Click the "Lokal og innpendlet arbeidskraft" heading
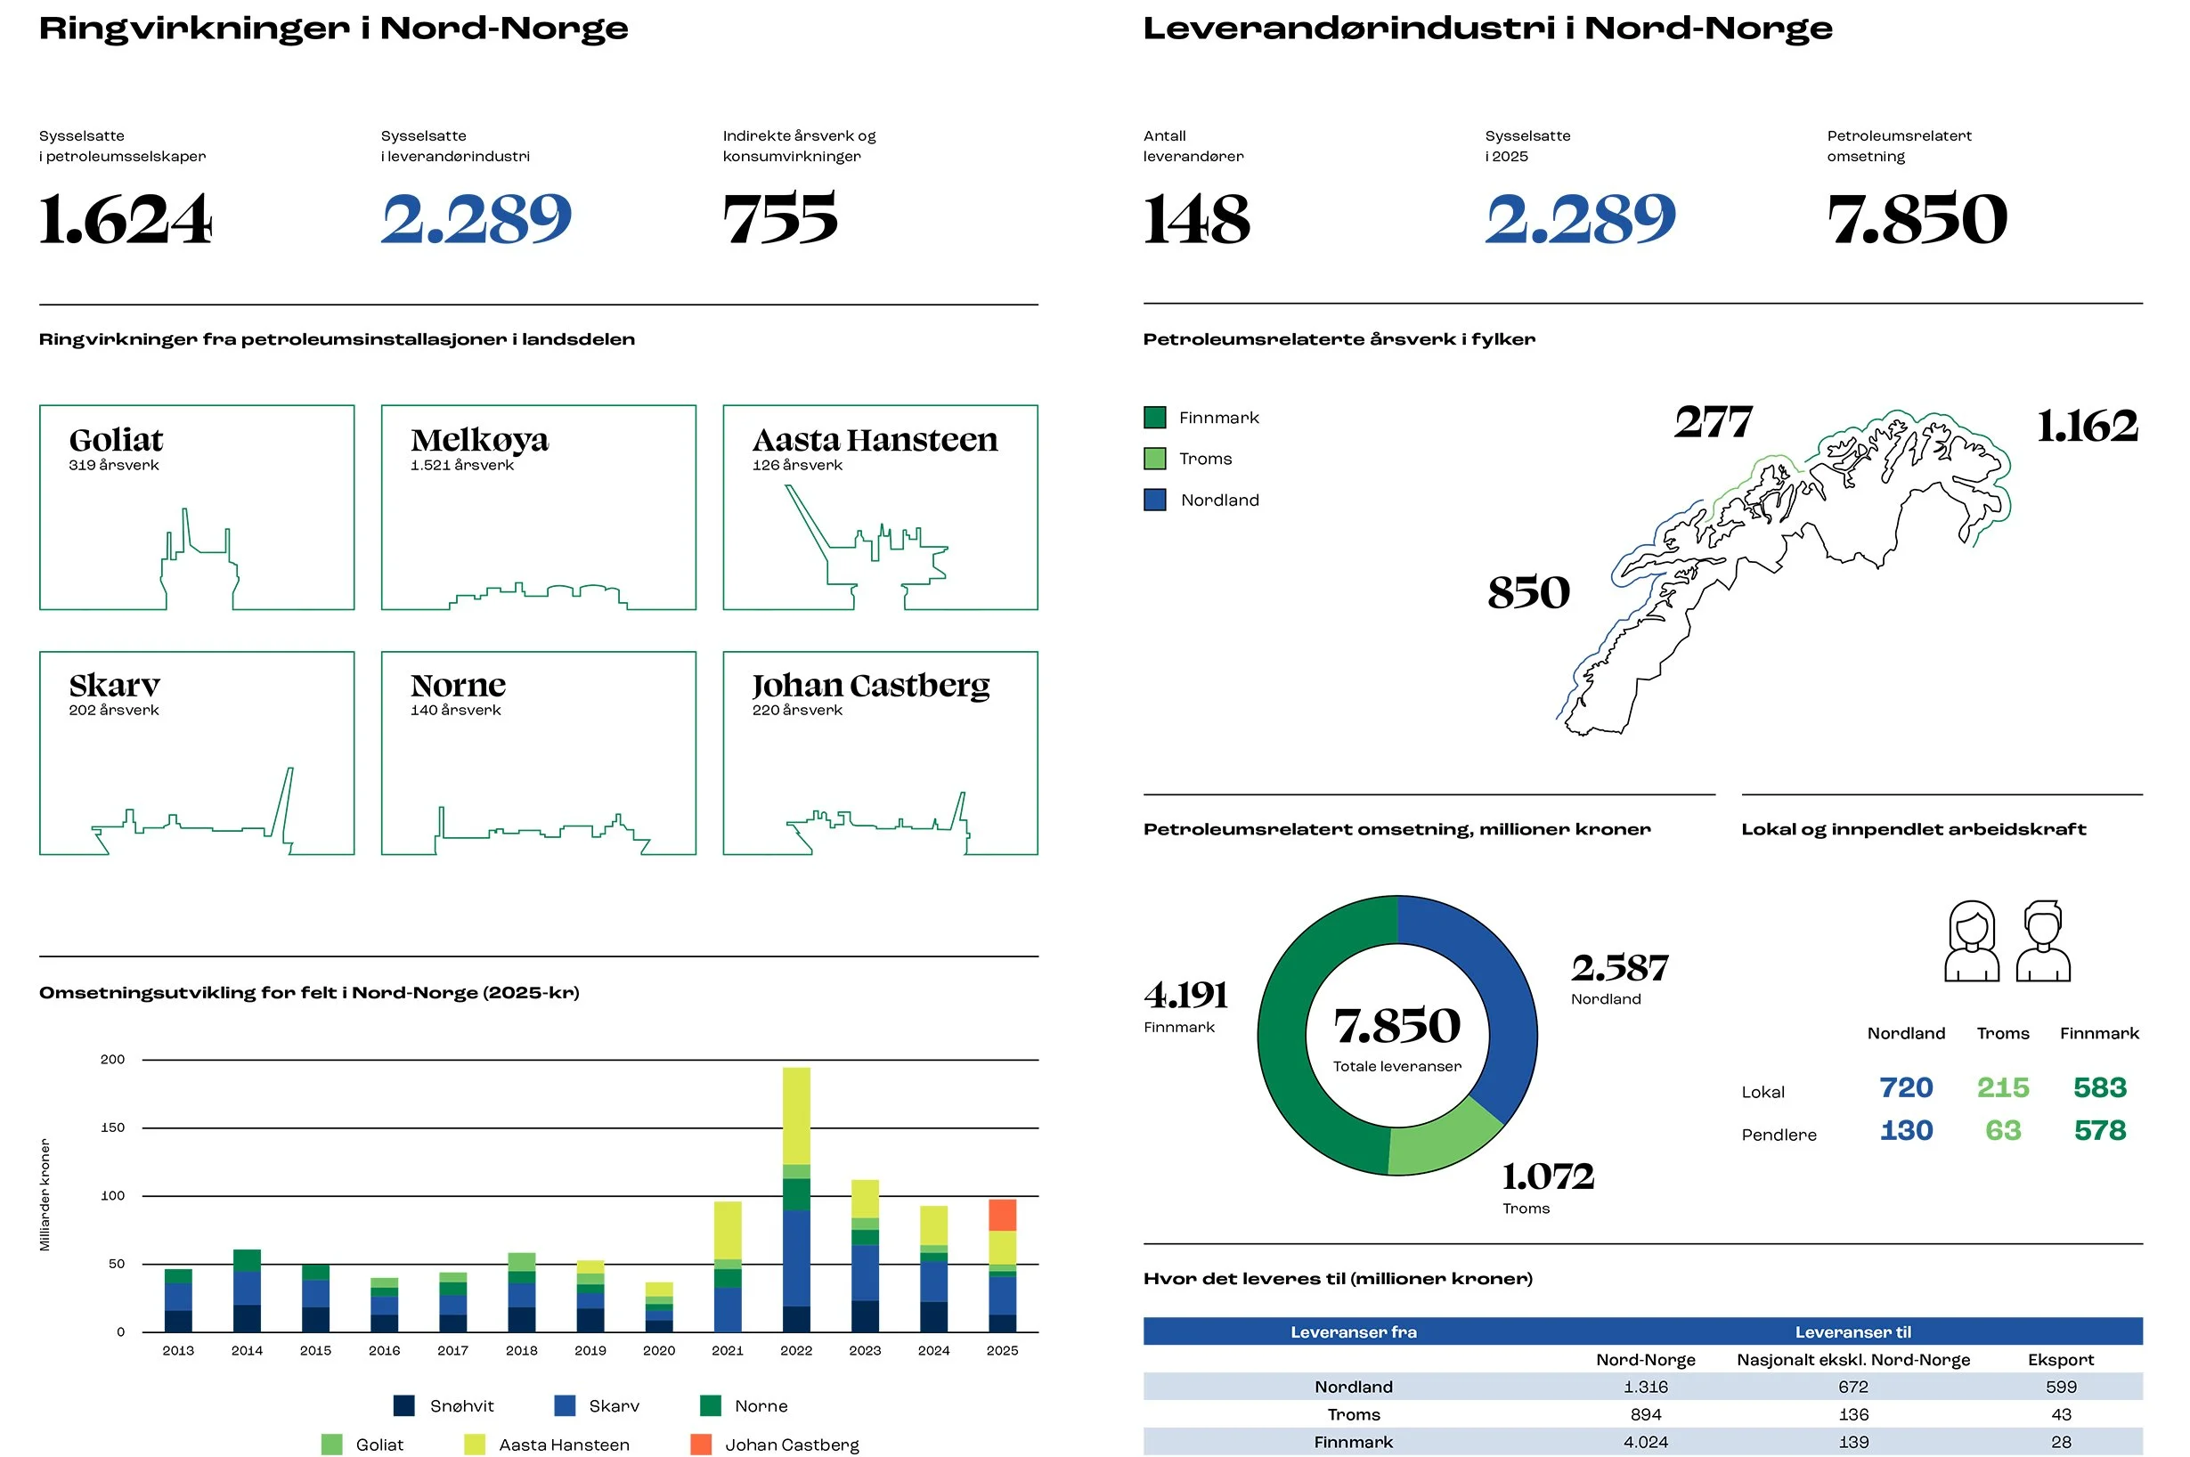This screenshot has width=2190, height=1457. tap(1912, 829)
